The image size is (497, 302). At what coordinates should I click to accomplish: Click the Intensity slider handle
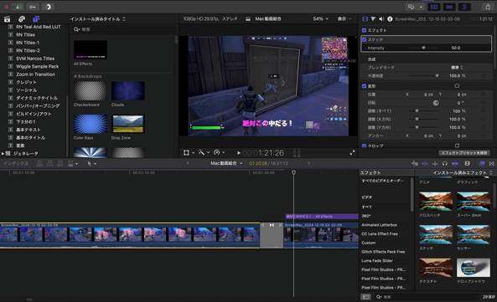pyautogui.click(x=423, y=48)
